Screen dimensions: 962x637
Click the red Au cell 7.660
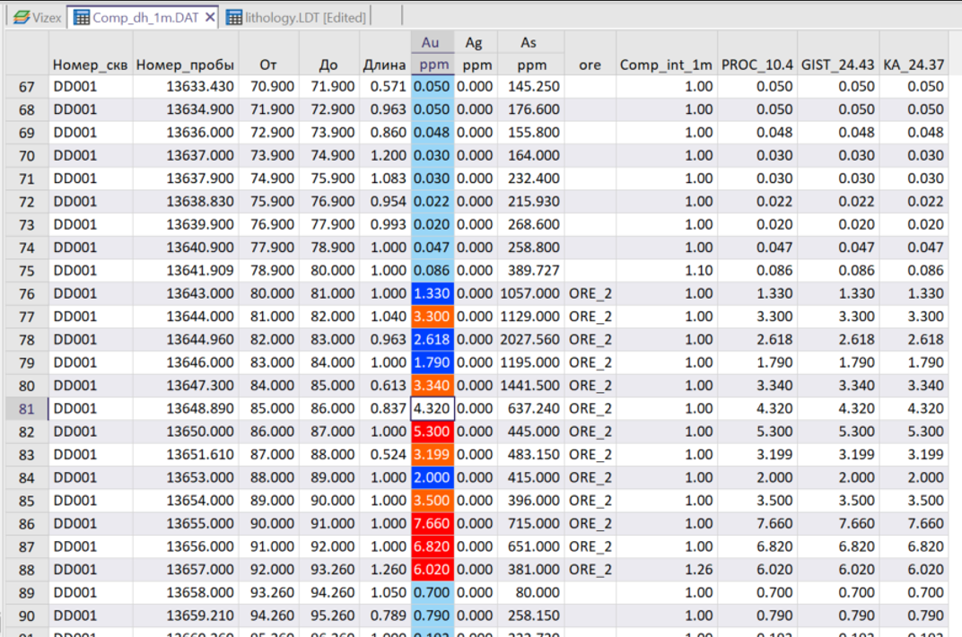(433, 523)
